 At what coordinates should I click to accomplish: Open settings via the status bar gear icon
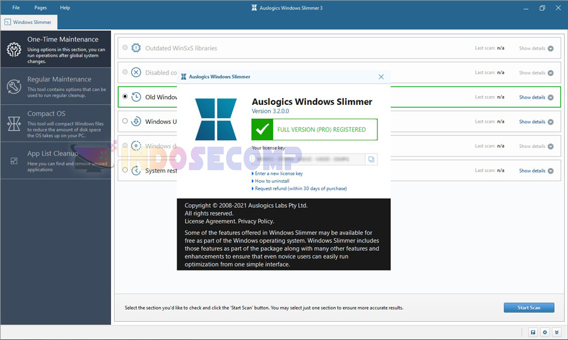pyautogui.click(x=545, y=332)
